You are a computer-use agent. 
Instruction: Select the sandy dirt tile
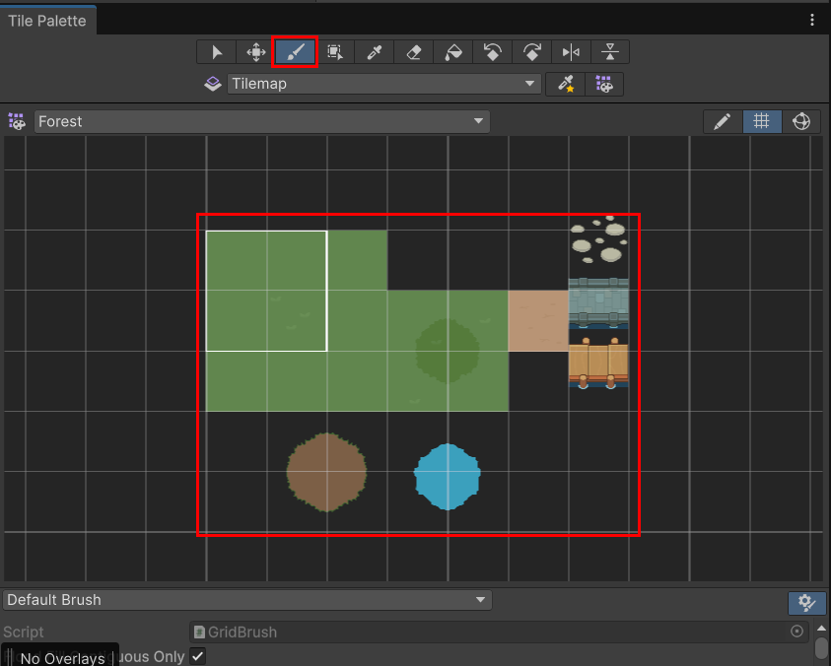tap(538, 320)
